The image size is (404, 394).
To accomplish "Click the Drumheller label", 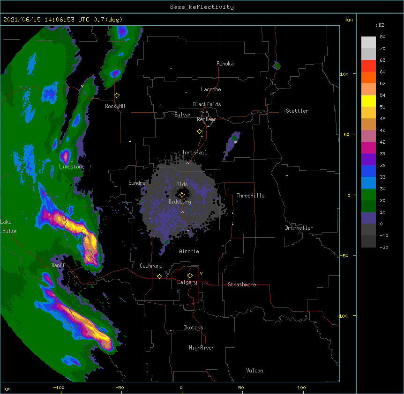I will (x=299, y=228).
